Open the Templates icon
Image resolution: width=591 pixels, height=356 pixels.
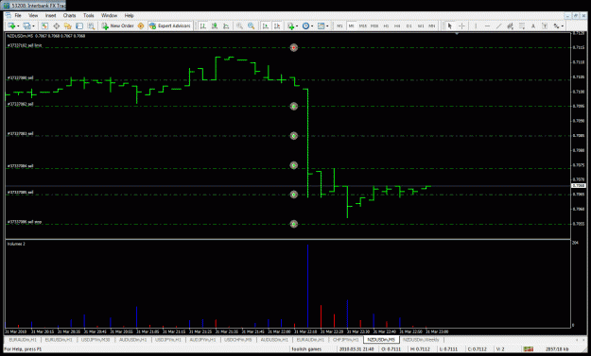tap(322, 25)
